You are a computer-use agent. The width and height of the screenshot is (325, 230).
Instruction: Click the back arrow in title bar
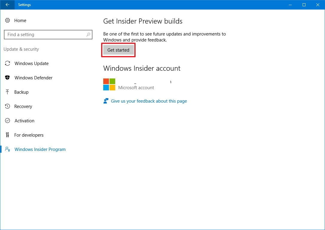(x=7, y=5)
